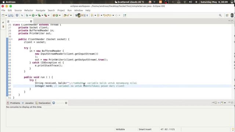Click the toolbar search magnifier icon
This screenshot has width=235, height=132.
[x=220, y=15]
